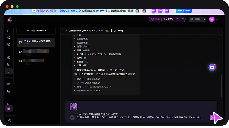Open the video camera icon in sidebar
The width and height of the screenshot is (229, 128).
(x=9, y=84)
